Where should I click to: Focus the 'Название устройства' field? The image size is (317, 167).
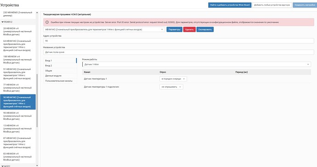(x=179, y=52)
